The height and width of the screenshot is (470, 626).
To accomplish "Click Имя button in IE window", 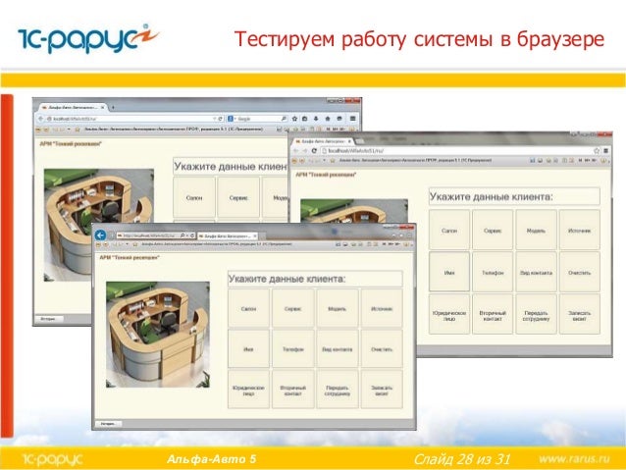I will [248, 348].
